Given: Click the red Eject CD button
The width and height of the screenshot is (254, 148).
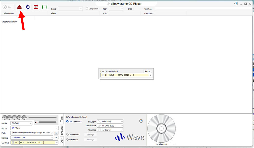Looking at the screenshot, I should tap(19, 7).
